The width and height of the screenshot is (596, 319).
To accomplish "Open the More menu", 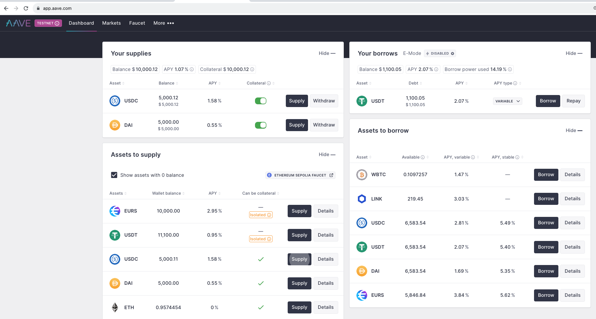I will click(164, 23).
